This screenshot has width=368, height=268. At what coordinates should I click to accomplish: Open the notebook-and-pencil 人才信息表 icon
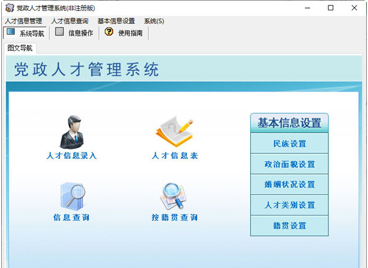point(175,132)
